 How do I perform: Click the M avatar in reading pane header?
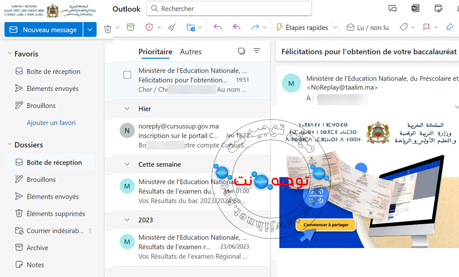point(291,83)
